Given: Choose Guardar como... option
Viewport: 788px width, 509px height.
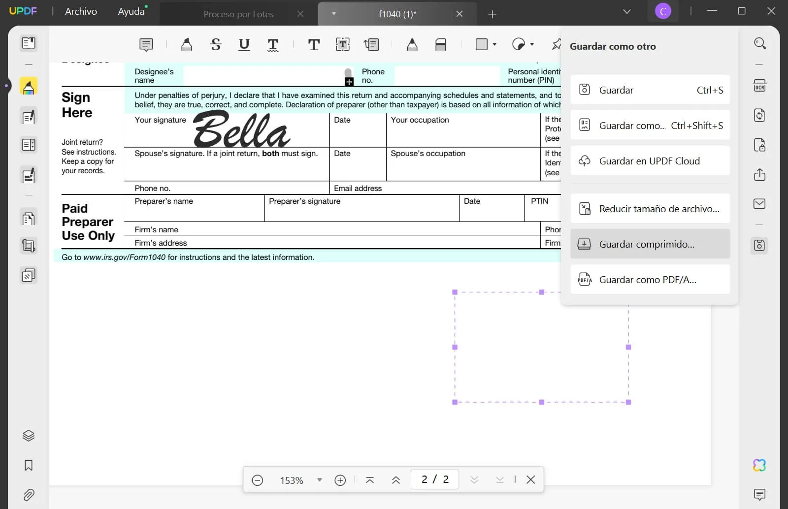Looking at the screenshot, I should point(650,125).
